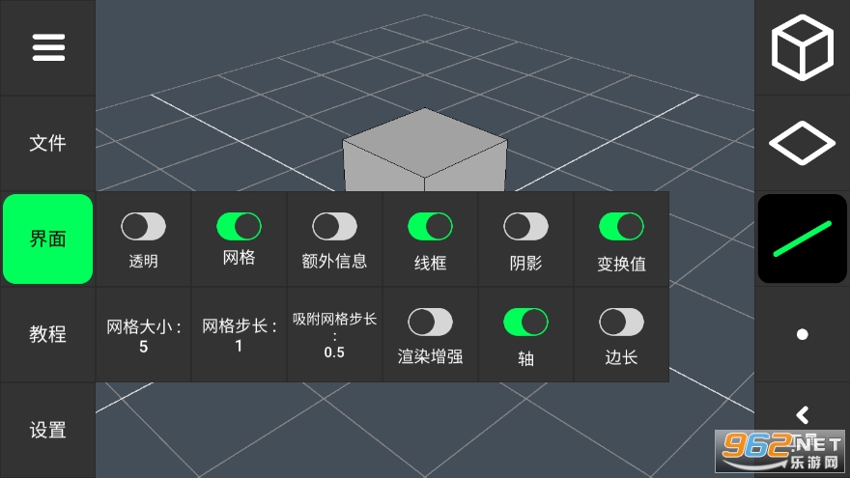Select the vertex mode dot icon
Image resolution: width=850 pixels, height=478 pixels.
(x=803, y=334)
